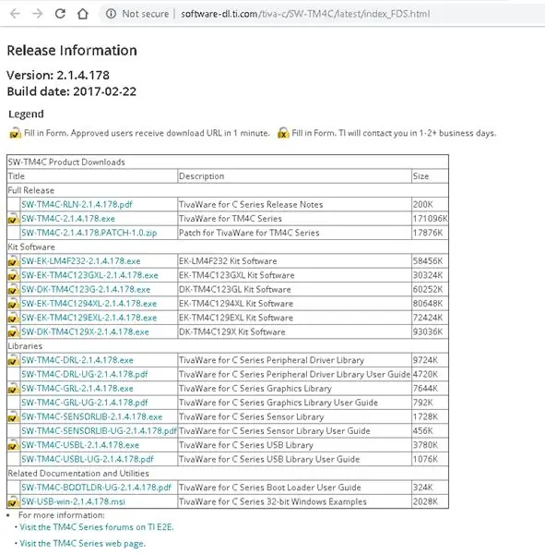Download SW-USB-win-2.1.4.178.msi
This screenshot has height=554, width=545.
pos(73,501)
